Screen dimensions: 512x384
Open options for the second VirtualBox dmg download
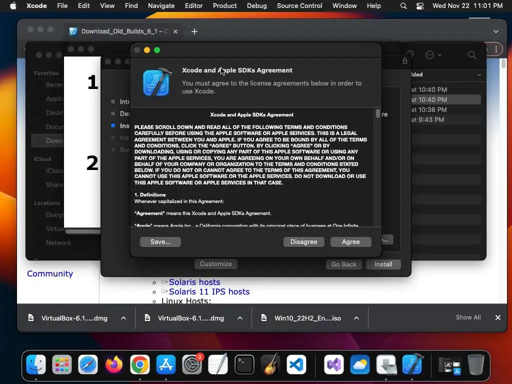coord(240,318)
